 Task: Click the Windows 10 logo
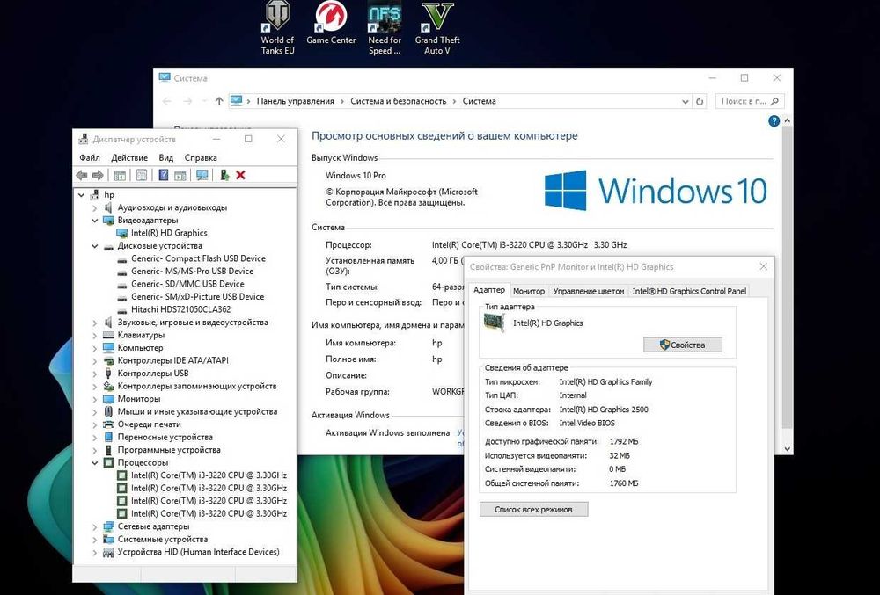pyautogui.click(x=656, y=191)
